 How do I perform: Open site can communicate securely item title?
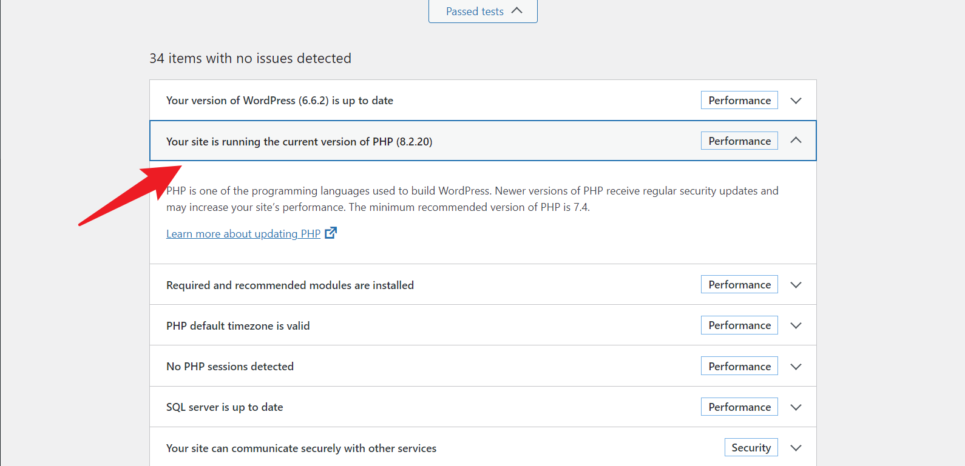point(301,448)
